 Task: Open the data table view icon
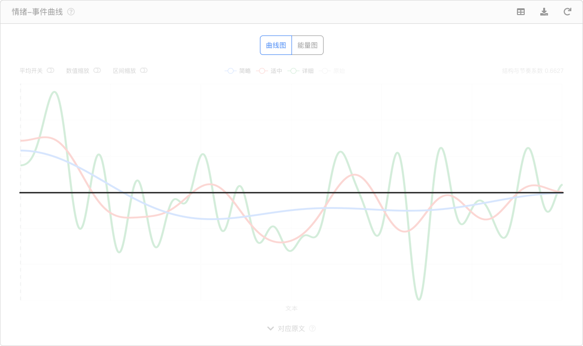(521, 12)
